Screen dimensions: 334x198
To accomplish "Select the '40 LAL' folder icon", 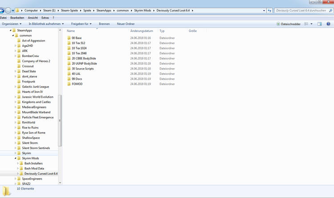I will [69, 74].
